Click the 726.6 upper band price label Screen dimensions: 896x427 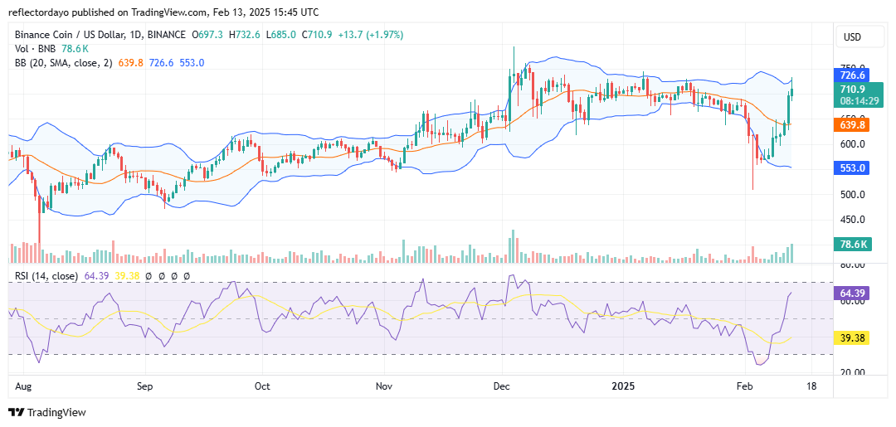pyautogui.click(x=851, y=75)
